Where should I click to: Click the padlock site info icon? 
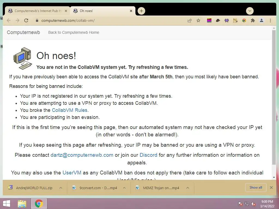[x=37, y=20]
